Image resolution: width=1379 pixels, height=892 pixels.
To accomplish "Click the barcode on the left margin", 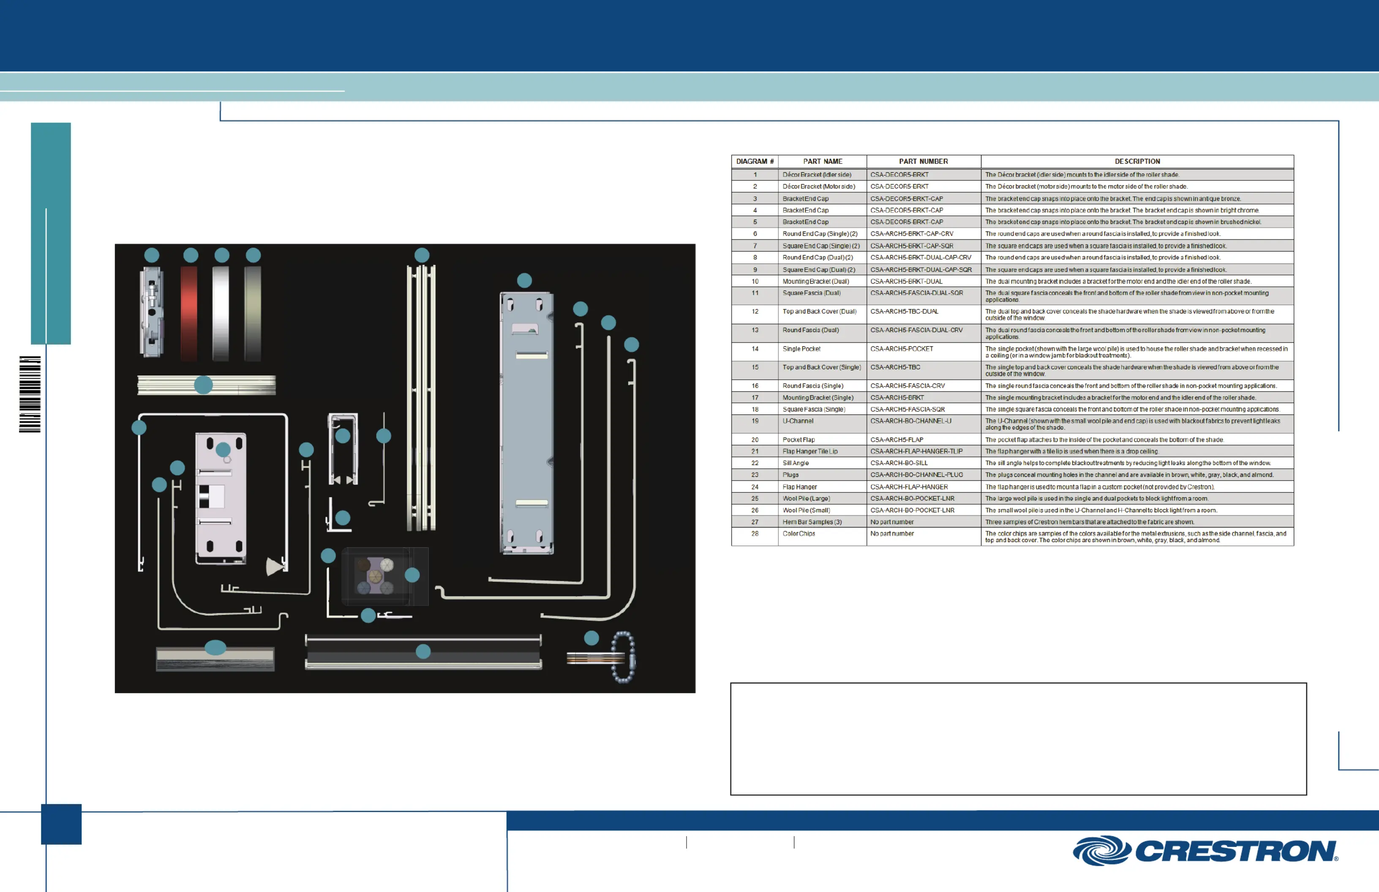I will coord(30,394).
